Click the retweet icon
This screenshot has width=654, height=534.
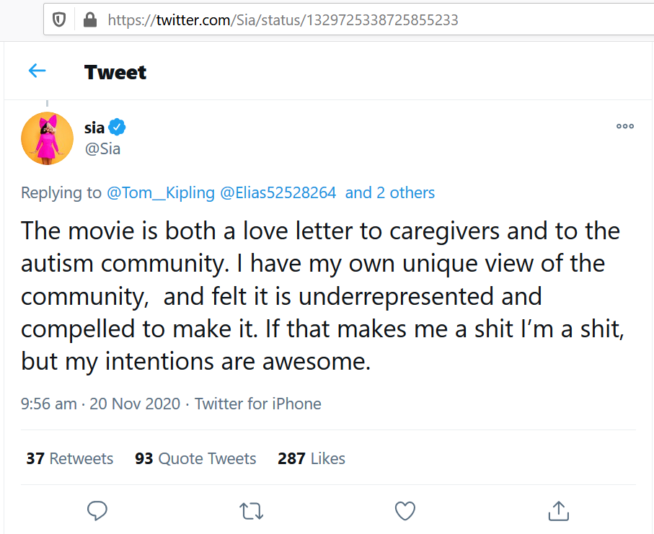click(251, 511)
